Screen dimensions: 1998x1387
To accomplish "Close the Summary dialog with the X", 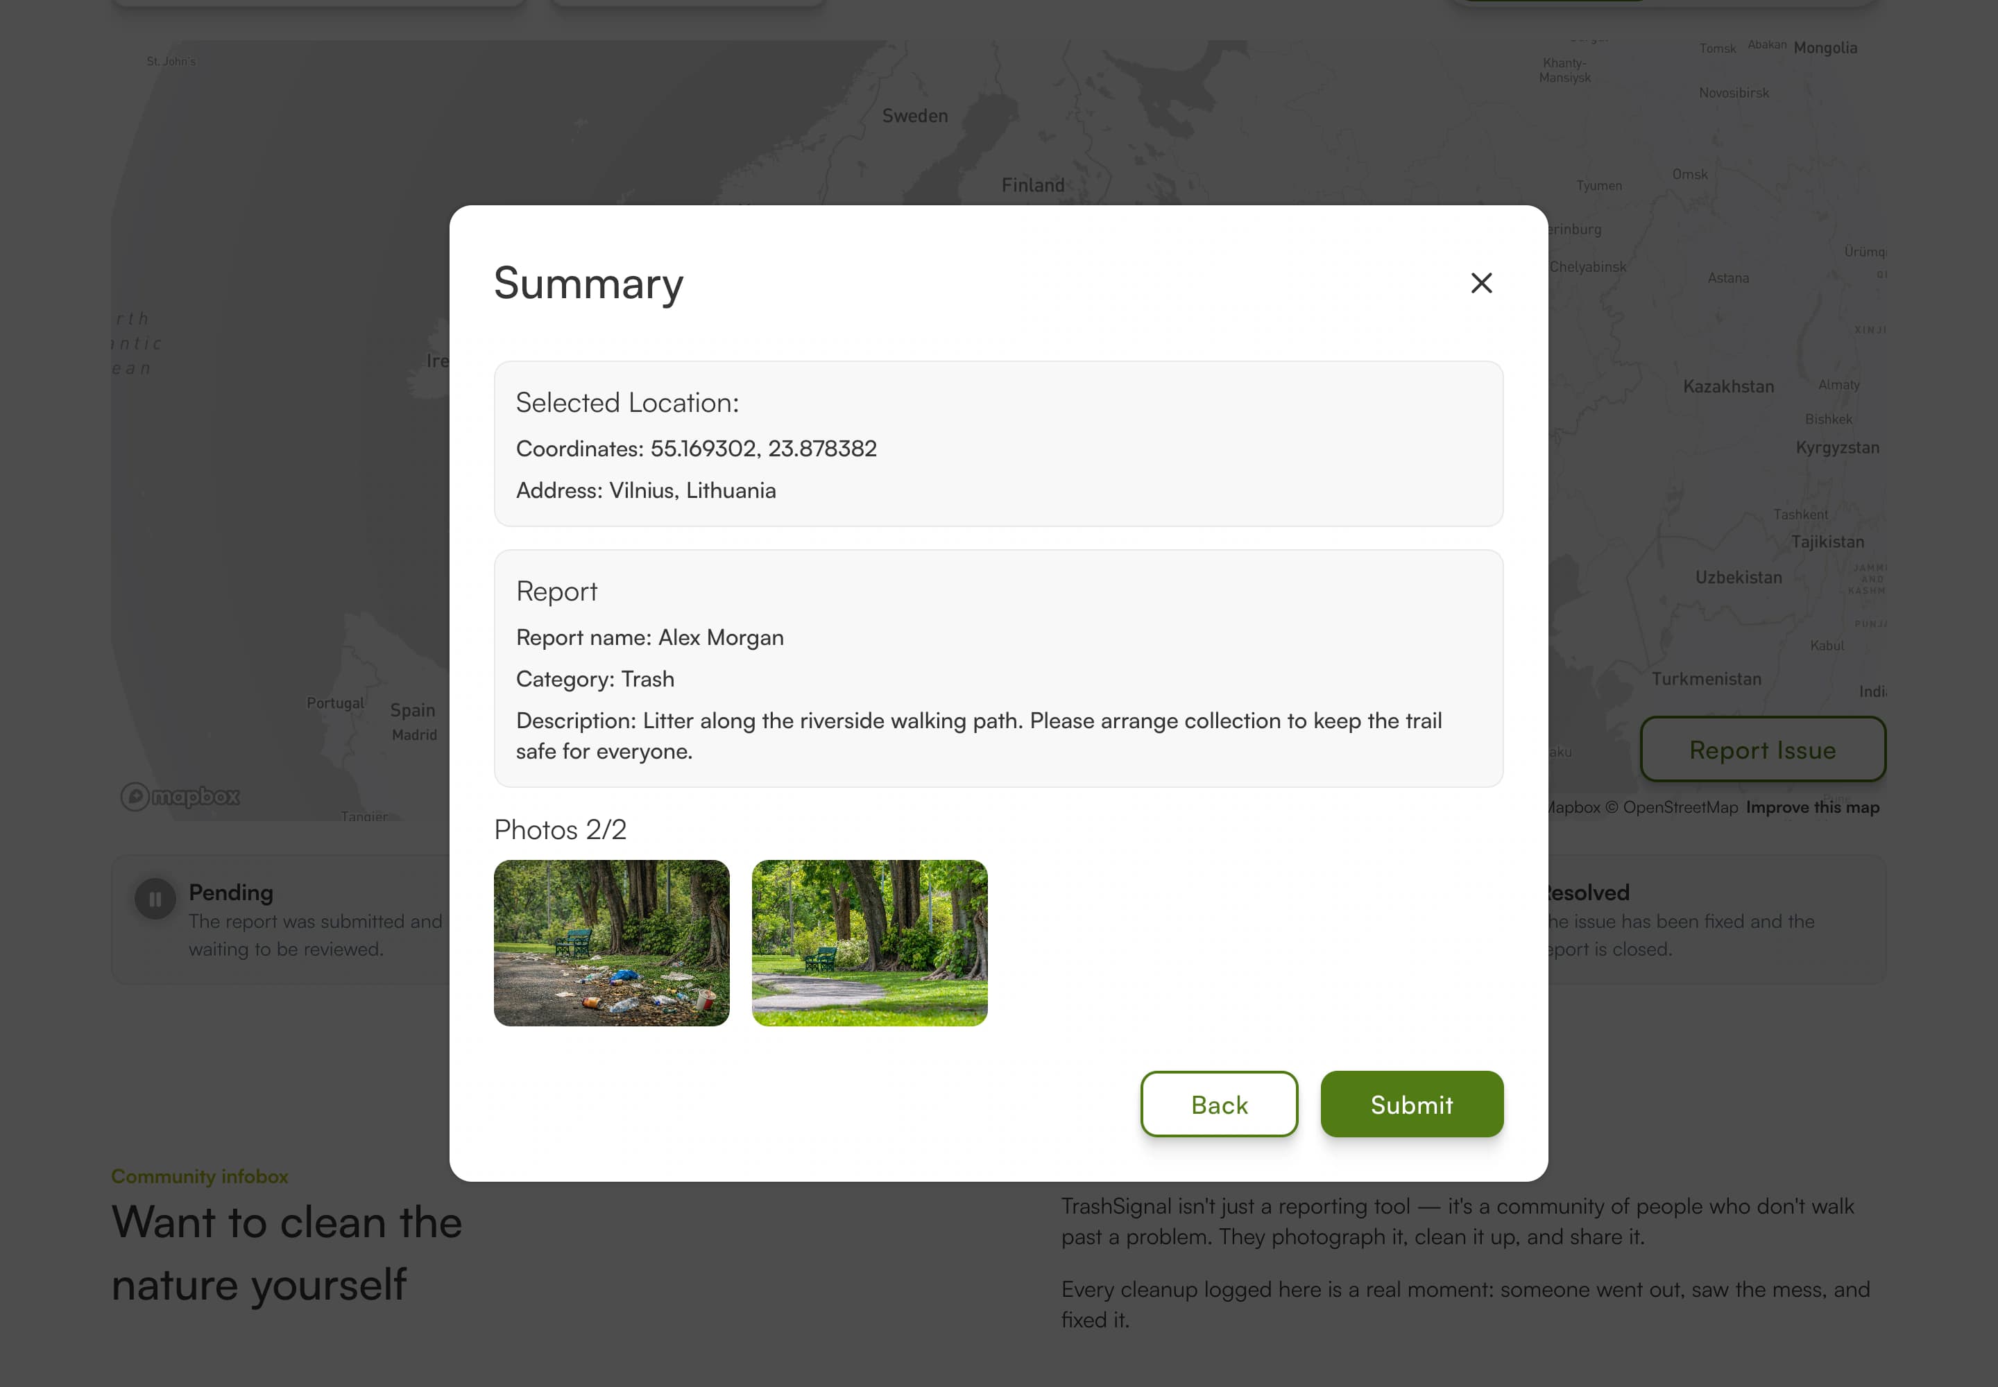I will [x=1480, y=284].
